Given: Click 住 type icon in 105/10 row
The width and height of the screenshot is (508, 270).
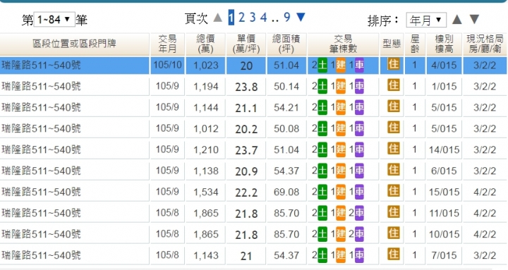Looking at the screenshot, I should [393, 64].
